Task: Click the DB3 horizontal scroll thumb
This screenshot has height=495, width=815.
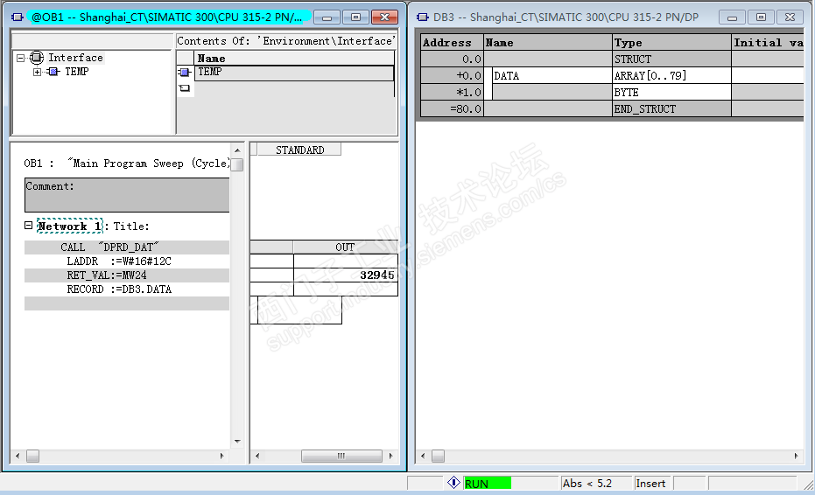Action: point(439,456)
